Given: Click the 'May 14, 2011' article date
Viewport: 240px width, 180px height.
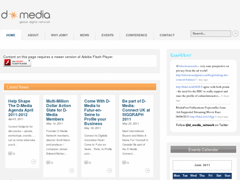Looking at the screenshot, I should click(x=54, y=124).
